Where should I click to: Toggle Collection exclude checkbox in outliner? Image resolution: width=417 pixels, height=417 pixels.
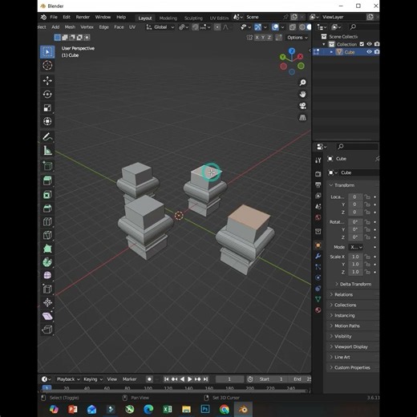click(362, 44)
